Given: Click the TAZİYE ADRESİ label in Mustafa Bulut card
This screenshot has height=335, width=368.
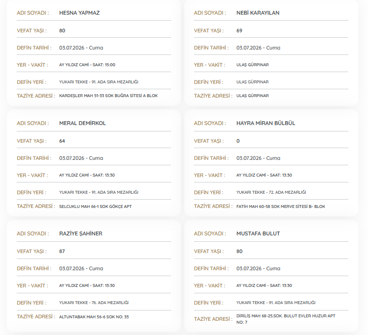Looking at the screenshot, I should point(213,319).
